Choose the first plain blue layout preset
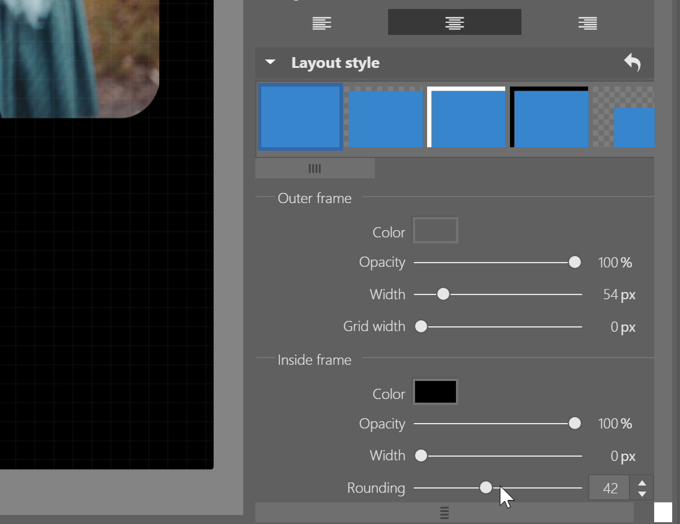 (x=300, y=117)
